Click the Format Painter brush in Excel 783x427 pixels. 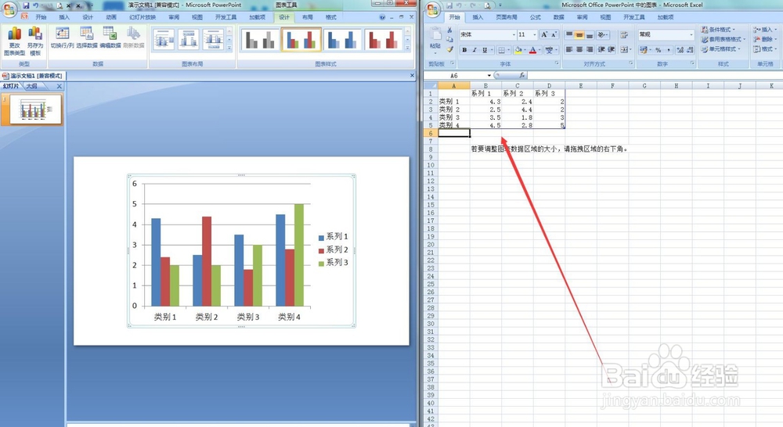click(x=449, y=49)
